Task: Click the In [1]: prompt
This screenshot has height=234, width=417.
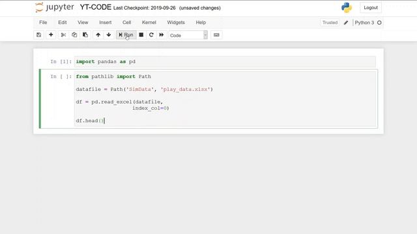Action: point(61,62)
